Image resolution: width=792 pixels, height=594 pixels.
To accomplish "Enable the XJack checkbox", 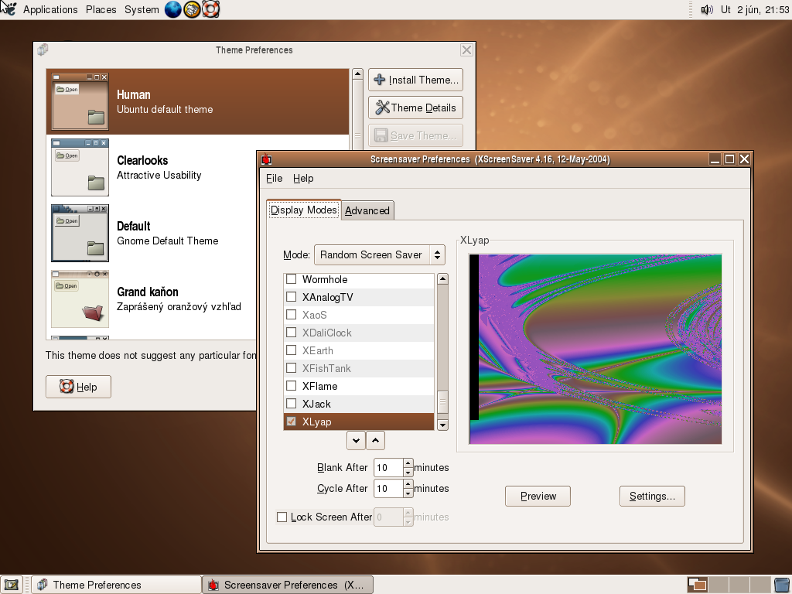I will 292,404.
